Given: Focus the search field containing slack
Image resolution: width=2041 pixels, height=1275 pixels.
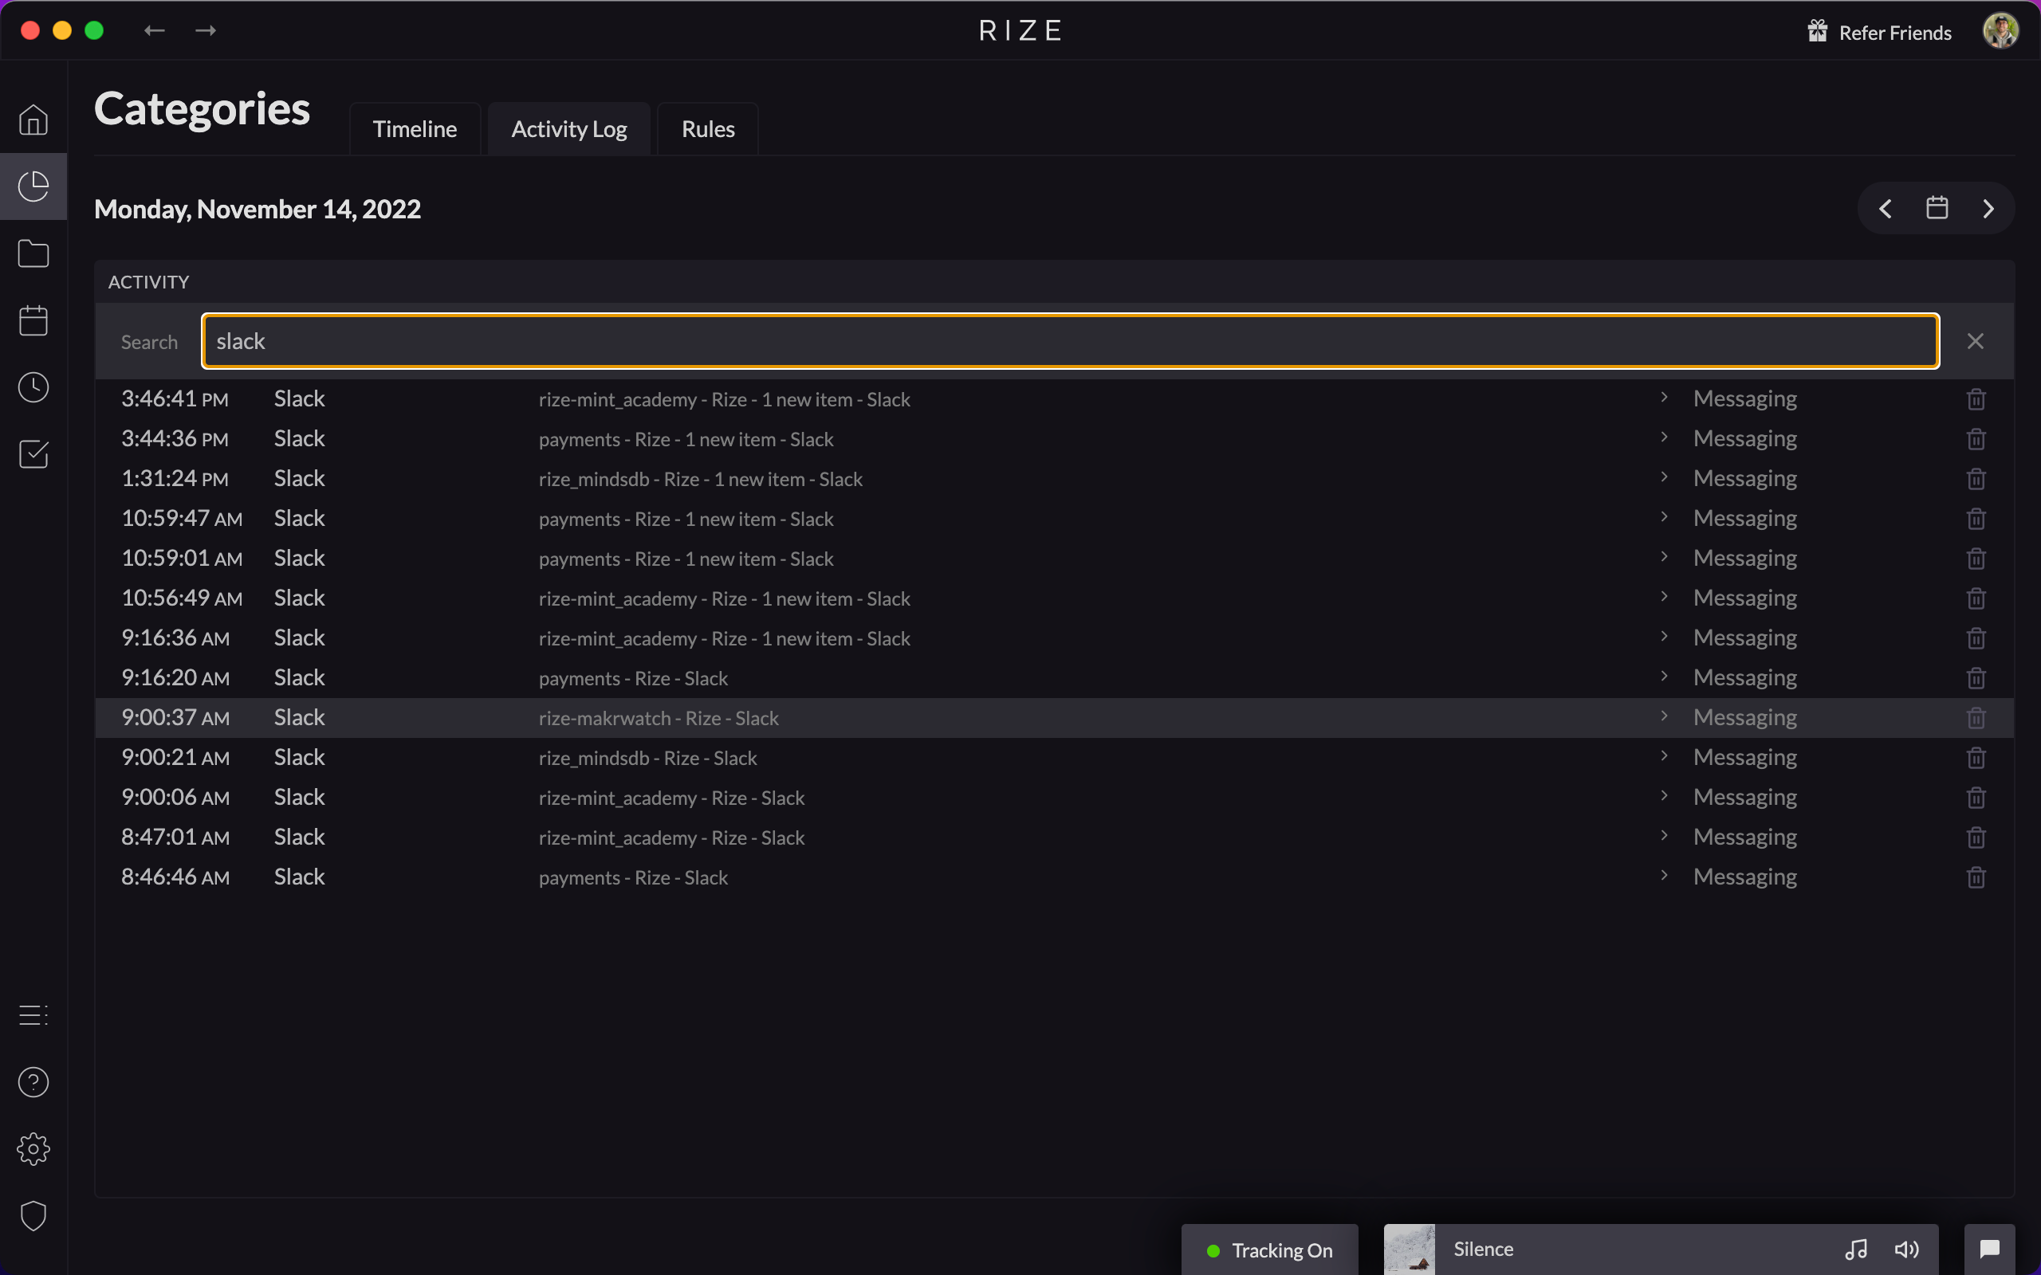Looking at the screenshot, I should coord(1070,341).
